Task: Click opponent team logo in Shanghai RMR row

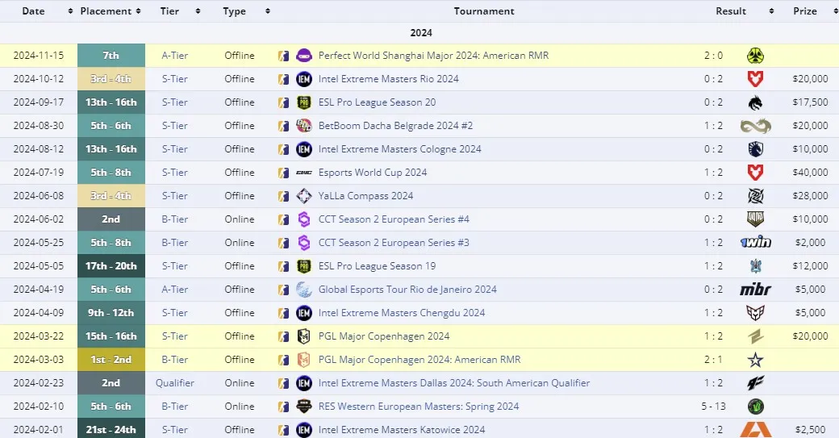Action: coord(756,56)
